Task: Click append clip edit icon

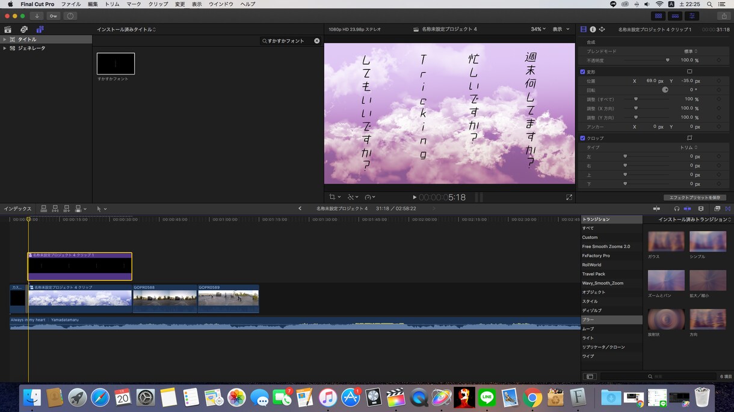Action: click(x=67, y=208)
